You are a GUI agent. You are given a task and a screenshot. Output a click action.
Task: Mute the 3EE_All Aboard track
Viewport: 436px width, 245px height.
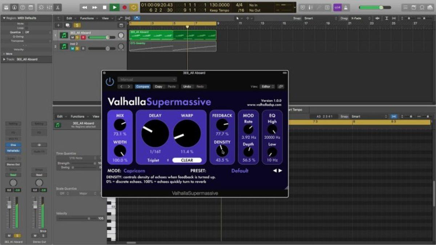click(x=73, y=37)
